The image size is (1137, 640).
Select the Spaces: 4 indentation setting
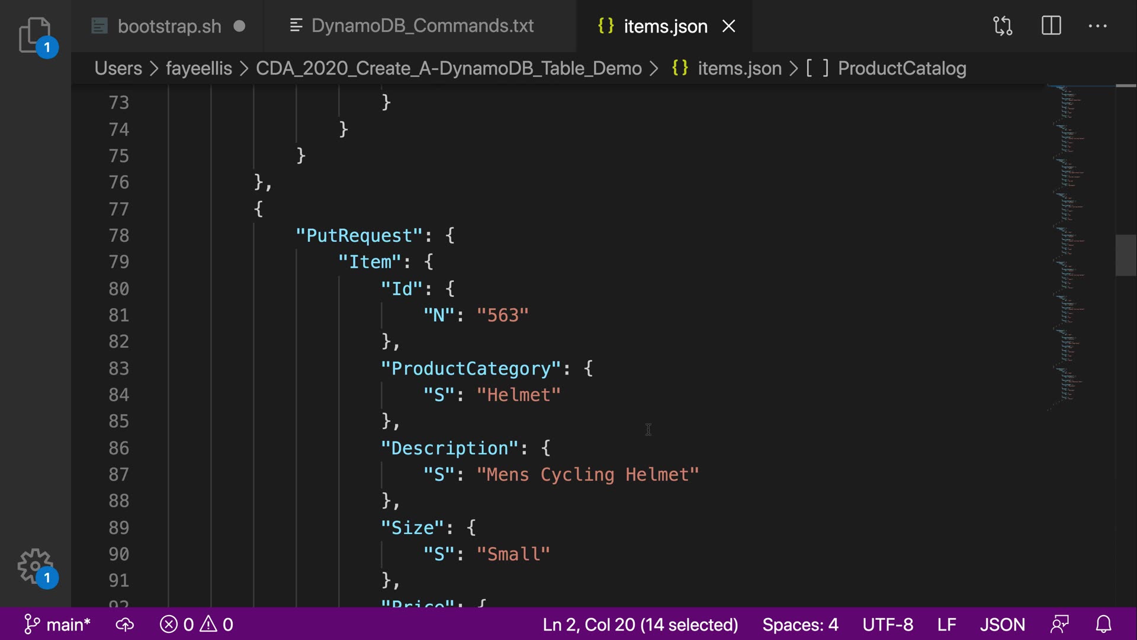tap(800, 625)
